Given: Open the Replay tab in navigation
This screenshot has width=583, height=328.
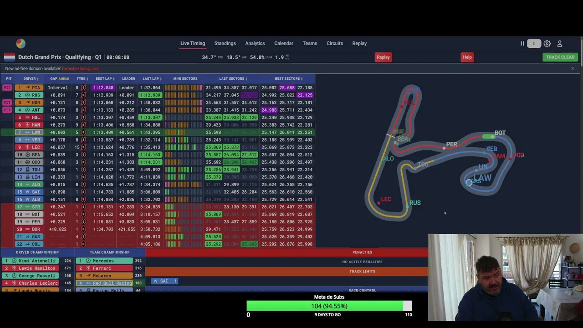Looking at the screenshot, I should click(359, 43).
